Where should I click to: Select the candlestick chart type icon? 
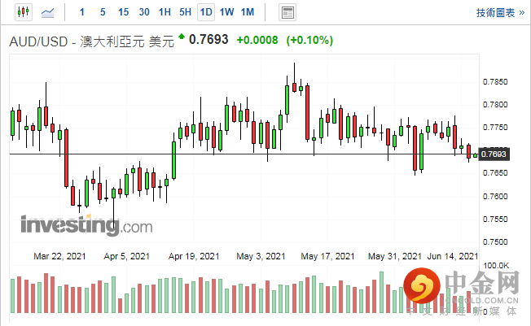pos(24,12)
